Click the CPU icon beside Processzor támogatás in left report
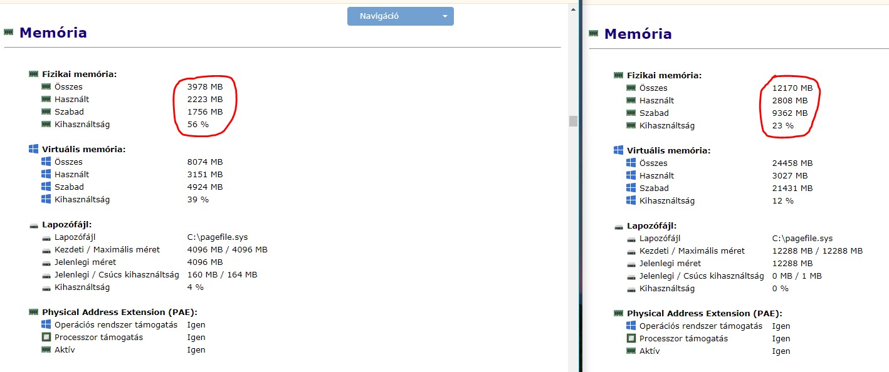The height and width of the screenshot is (372, 889). (x=46, y=337)
